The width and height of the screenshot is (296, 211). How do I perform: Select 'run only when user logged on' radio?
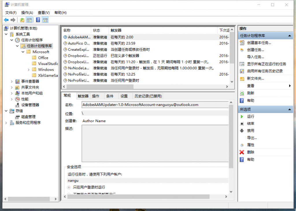[69, 187]
